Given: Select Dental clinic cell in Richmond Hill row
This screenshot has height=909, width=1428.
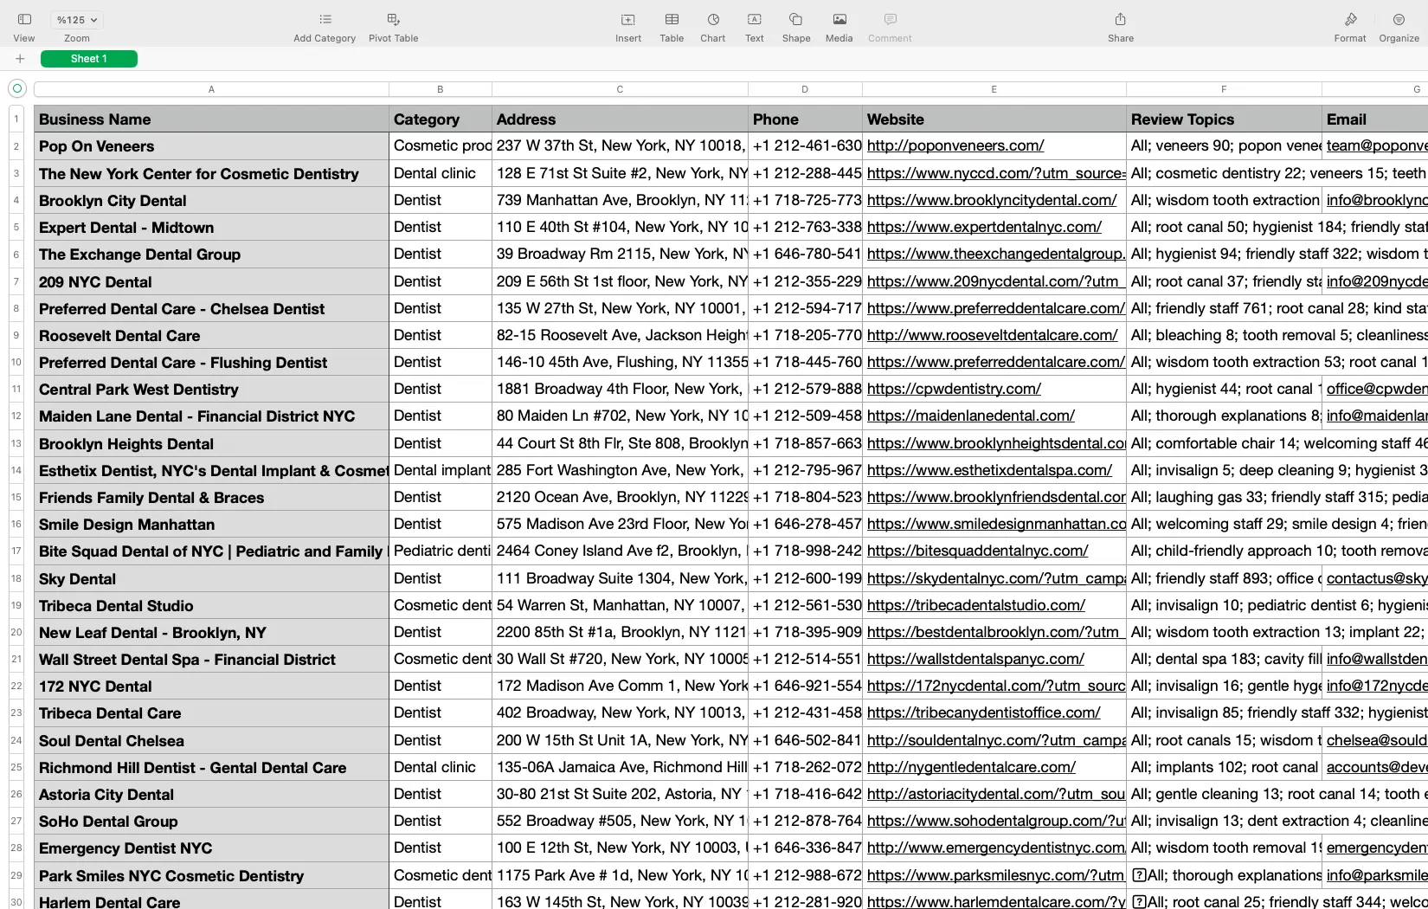Looking at the screenshot, I should tap(440, 767).
